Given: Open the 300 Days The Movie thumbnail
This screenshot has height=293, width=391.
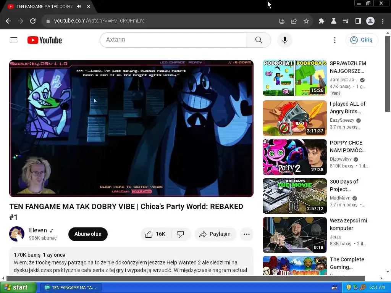Looking at the screenshot, I should click(295, 196).
